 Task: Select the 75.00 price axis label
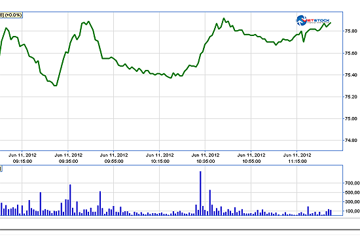pyautogui.click(x=351, y=118)
